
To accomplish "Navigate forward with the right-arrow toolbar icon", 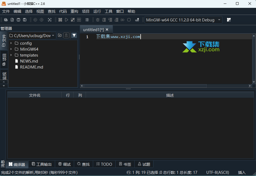I will (x=42, y=20).
